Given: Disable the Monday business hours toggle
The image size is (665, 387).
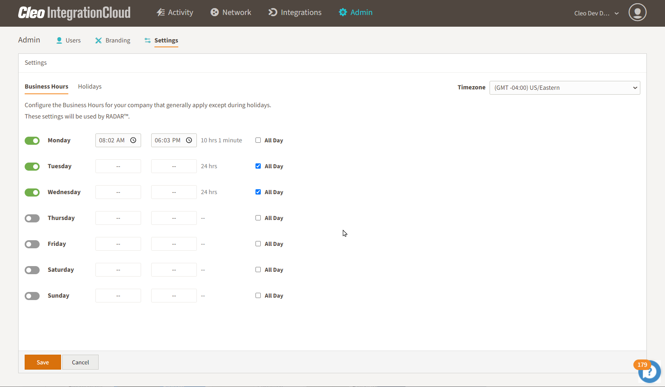Looking at the screenshot, I should [32, 141].
